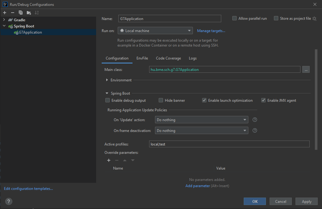Screen dimensions: 322x209
Task: Open help for frame deactivation policy
Action: click(x=255, y=130)
